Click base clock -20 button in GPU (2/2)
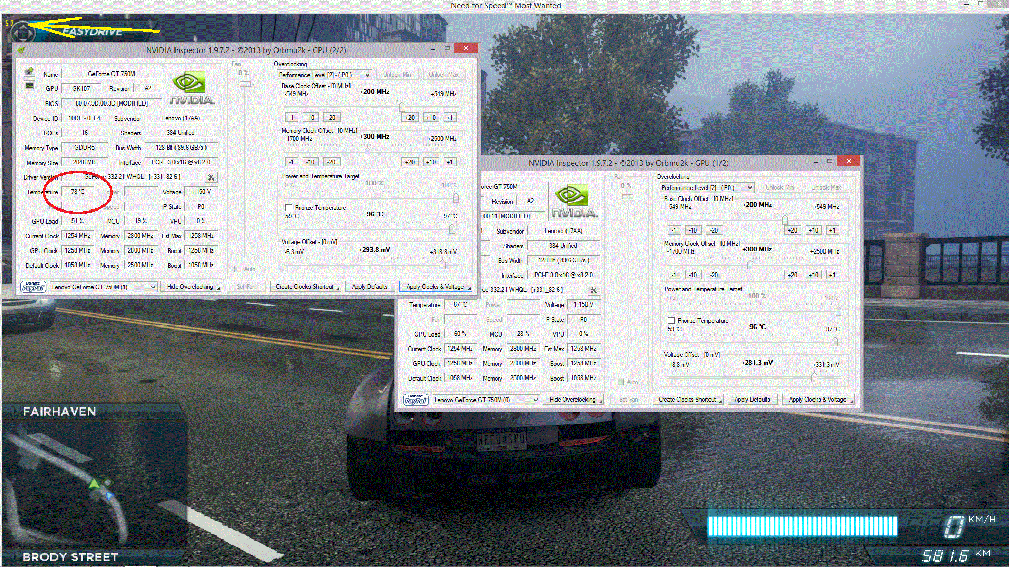 331,118
